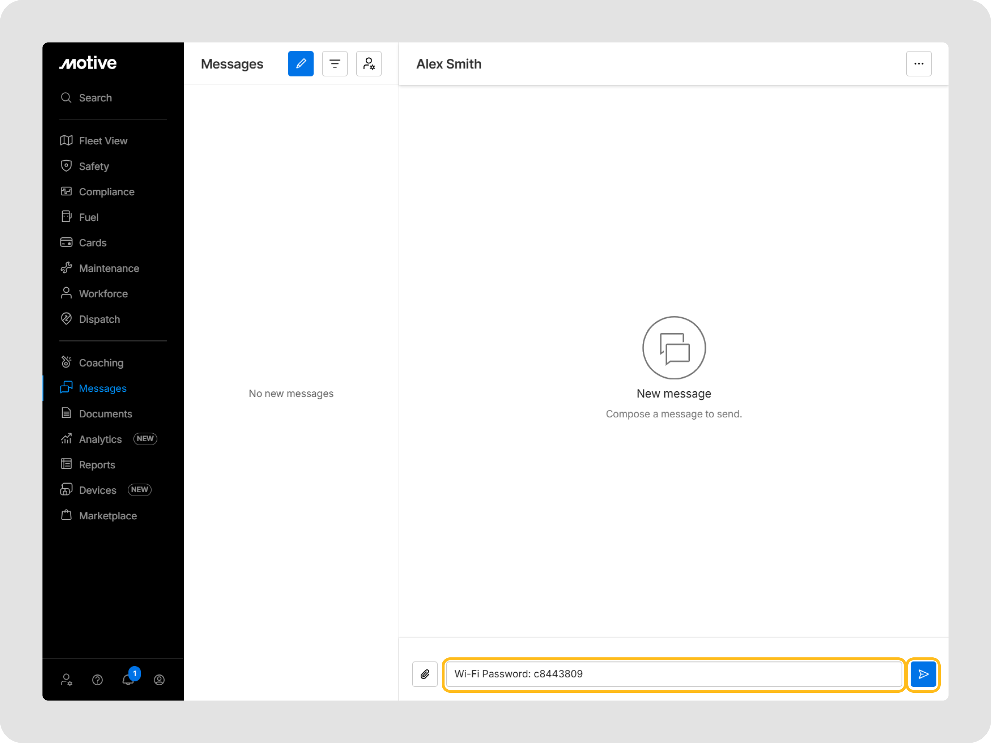Image resolution: width=991 pixels, height=743 pixels.
Task: Open Search in the sidebar
Action: click(x=95, y=98)
